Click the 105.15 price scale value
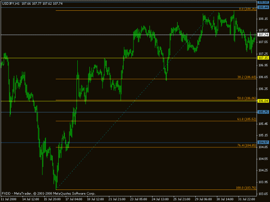Image resolution: width=270 pixels, height=202 pixels. click(263, 135)
